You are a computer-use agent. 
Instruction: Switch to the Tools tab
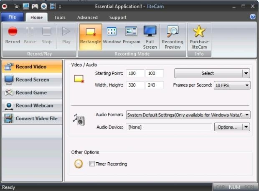[60, 17]
